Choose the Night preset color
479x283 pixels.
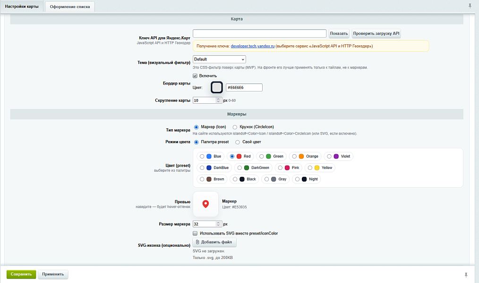297,179
